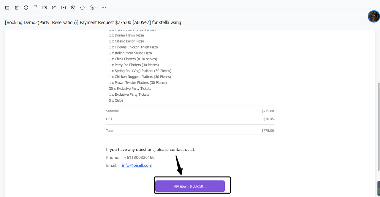Image resolution: width=380 pixels, height=197 pixels.
Task: Click the sender profile avatar
Action: tap(373, 16)
